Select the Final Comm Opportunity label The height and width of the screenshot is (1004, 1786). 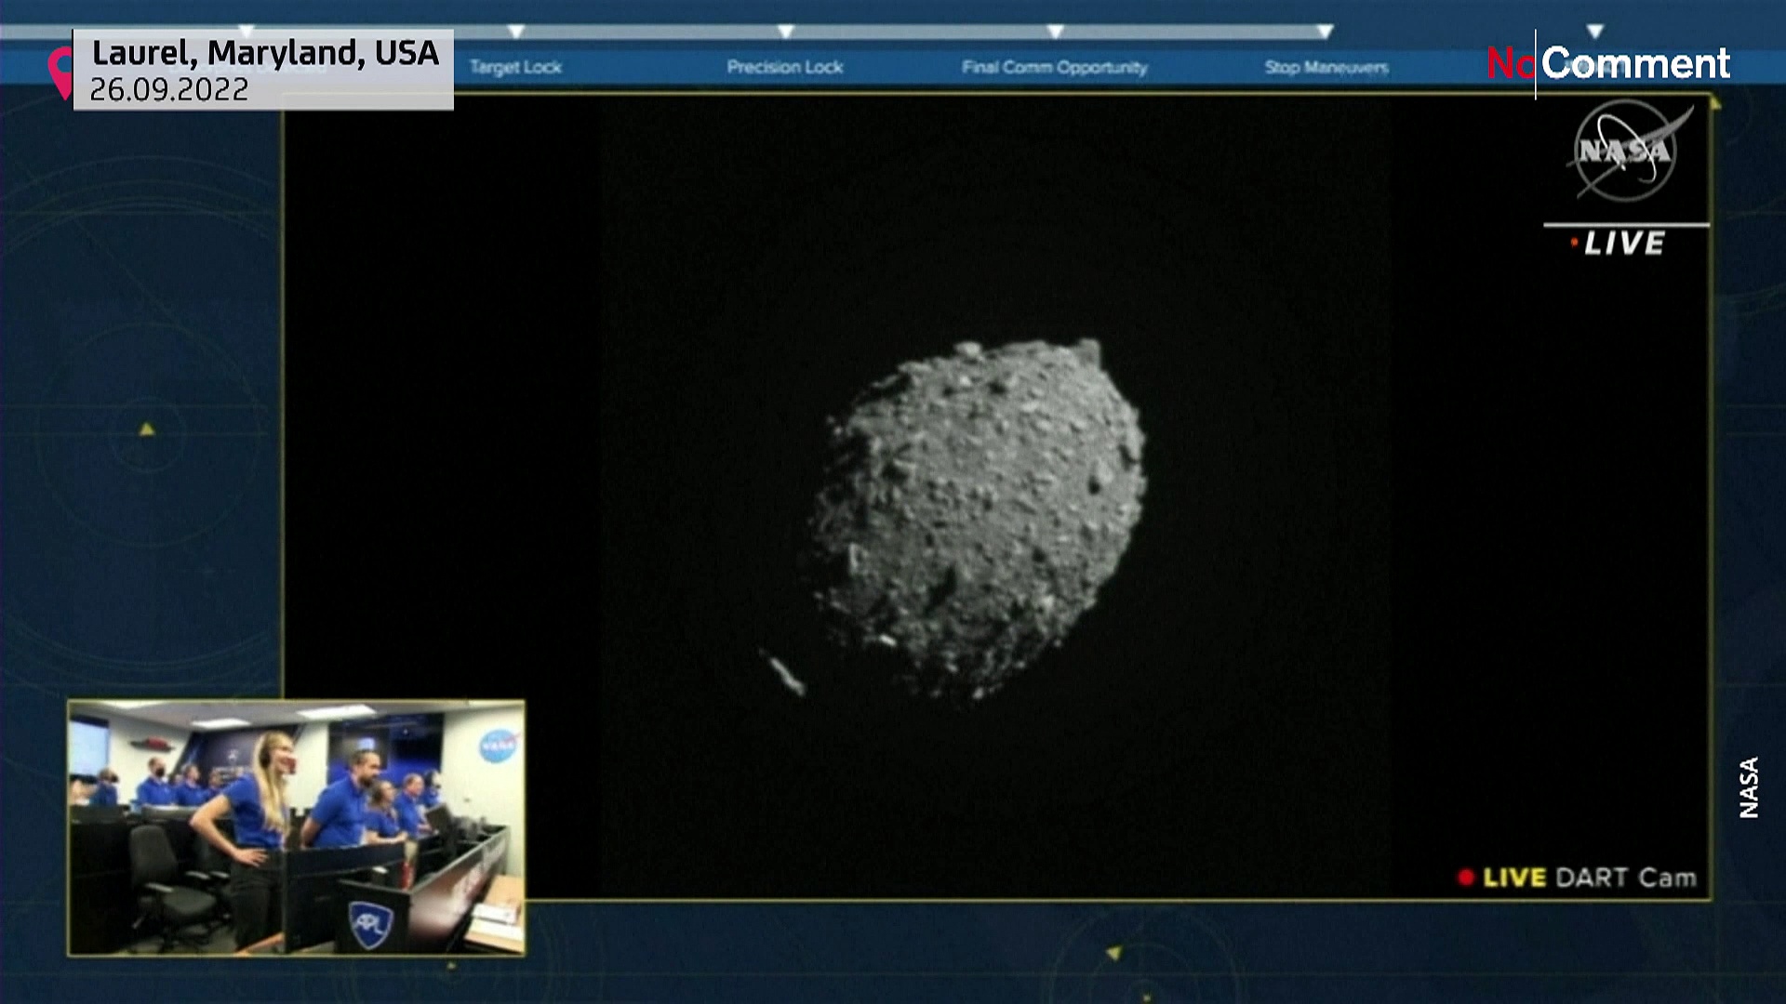pos(1054,67)
